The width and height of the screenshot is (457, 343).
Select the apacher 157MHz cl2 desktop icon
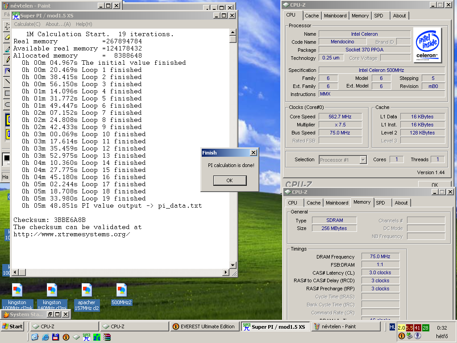87,297
